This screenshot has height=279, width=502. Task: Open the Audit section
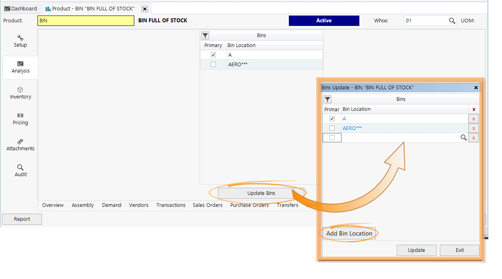(20, 170)
